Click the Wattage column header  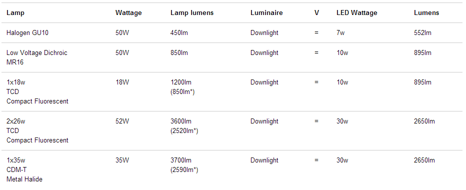(x=128, y=13)
